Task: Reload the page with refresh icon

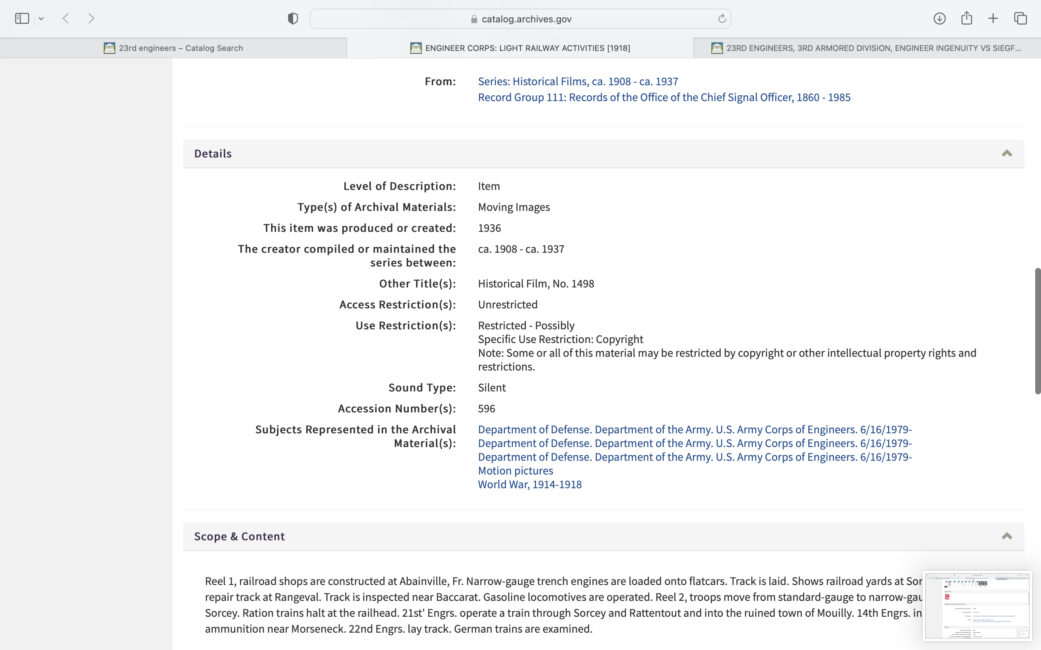Action: click(722, 18)
